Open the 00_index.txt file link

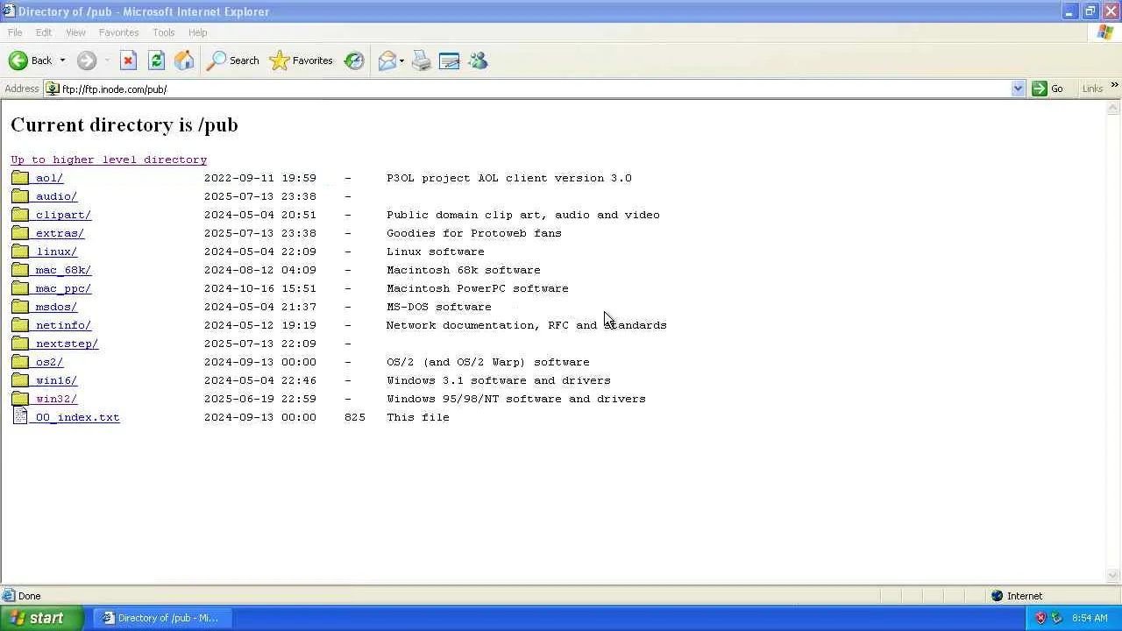(77, 417)
